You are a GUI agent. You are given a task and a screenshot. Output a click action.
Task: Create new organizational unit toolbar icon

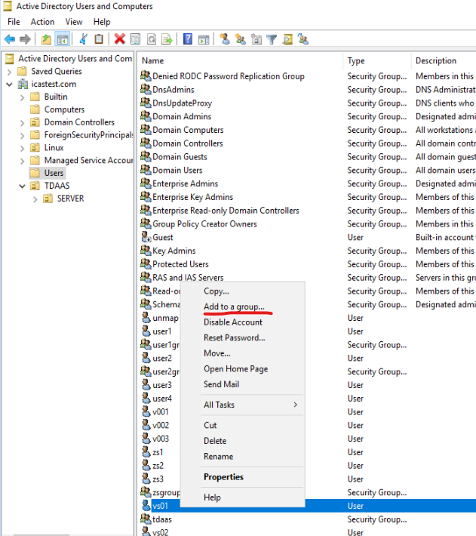click(x=256, y=39)
